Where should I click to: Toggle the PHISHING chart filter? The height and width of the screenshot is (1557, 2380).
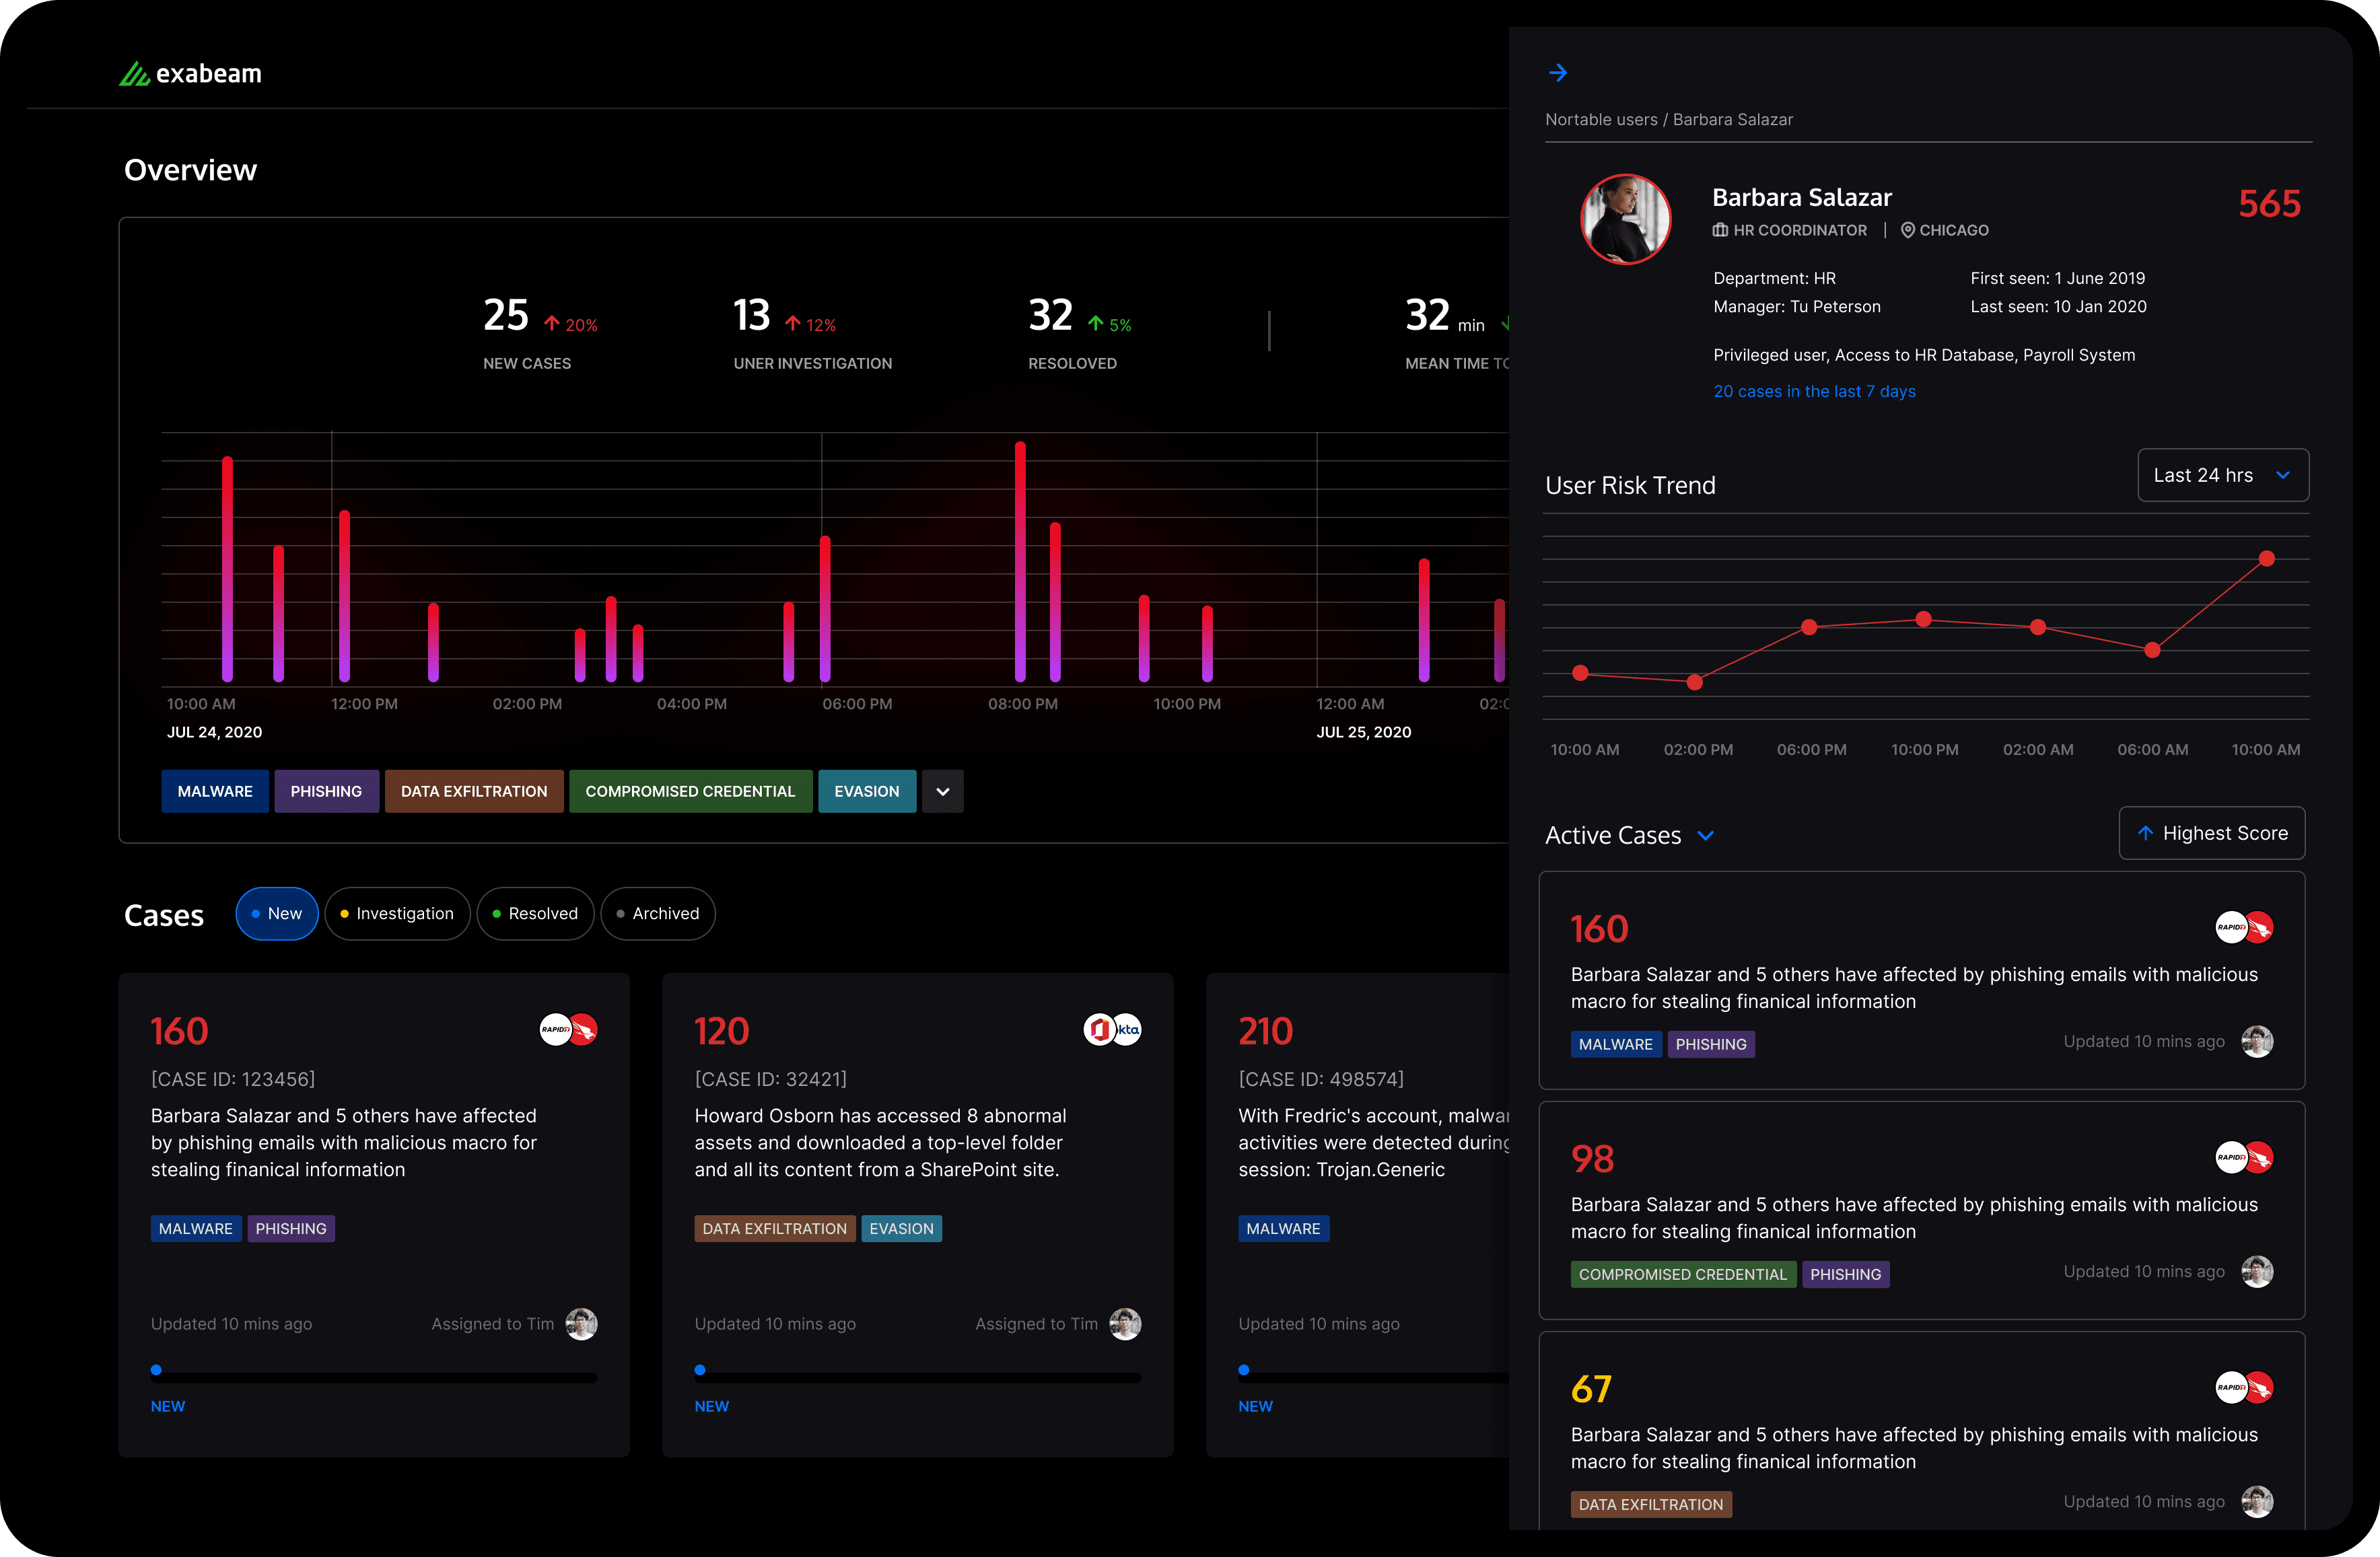[x=326, y=791]
